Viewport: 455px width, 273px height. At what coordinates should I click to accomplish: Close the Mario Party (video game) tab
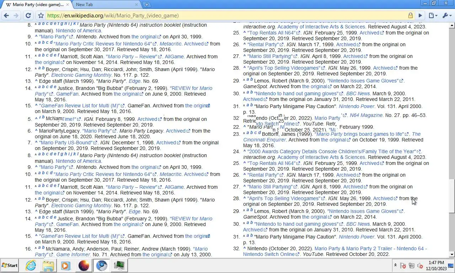coord(68,5)
